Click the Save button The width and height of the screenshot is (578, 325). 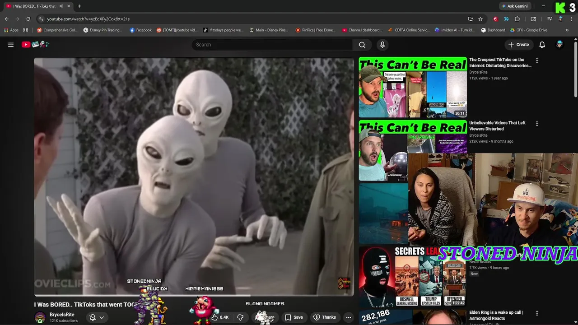(x=294, y=317)
